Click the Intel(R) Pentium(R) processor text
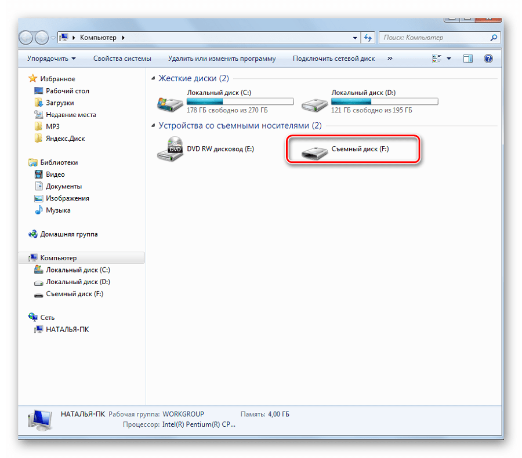This screenshot has width=522, height=458. tap(199, 425)
